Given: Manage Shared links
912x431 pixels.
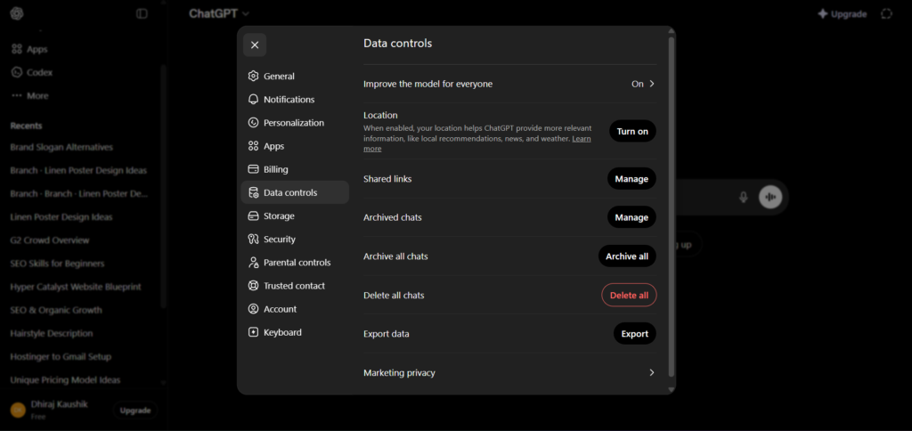Looking at the screenshot, I should [631, 179].
